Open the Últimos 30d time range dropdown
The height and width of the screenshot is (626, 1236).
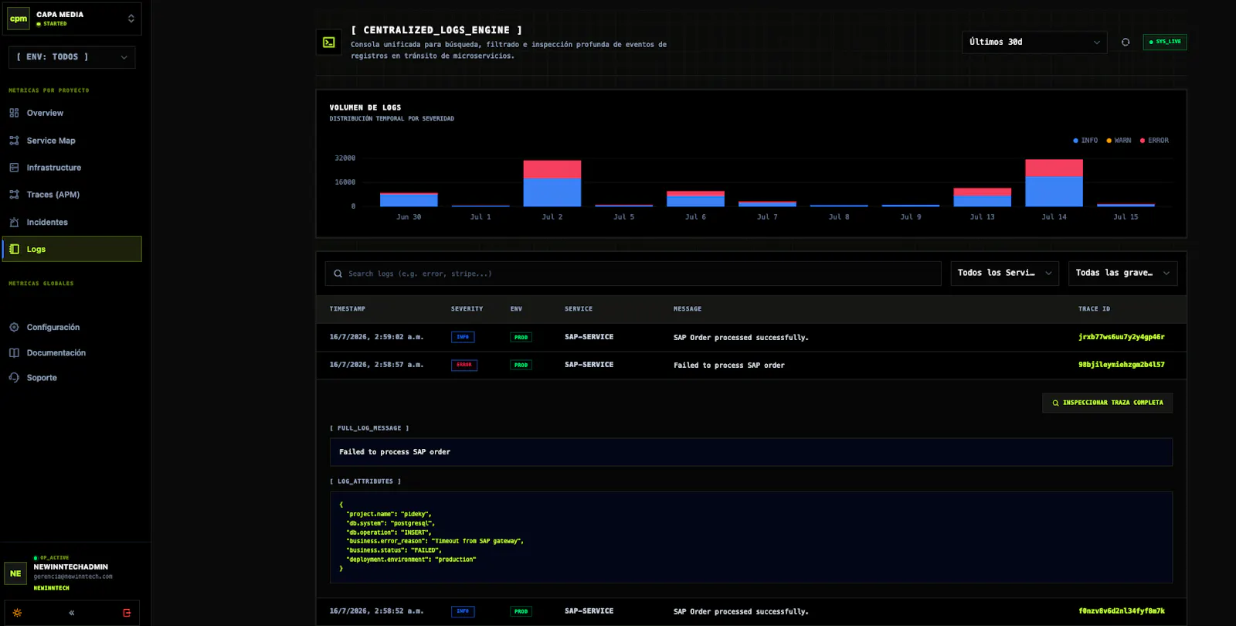(1034, 43)
